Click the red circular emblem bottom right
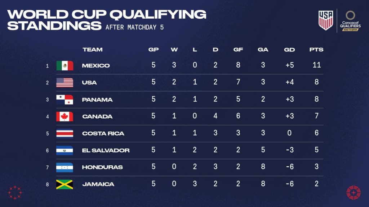369x207 pixels. pos(354,193)
